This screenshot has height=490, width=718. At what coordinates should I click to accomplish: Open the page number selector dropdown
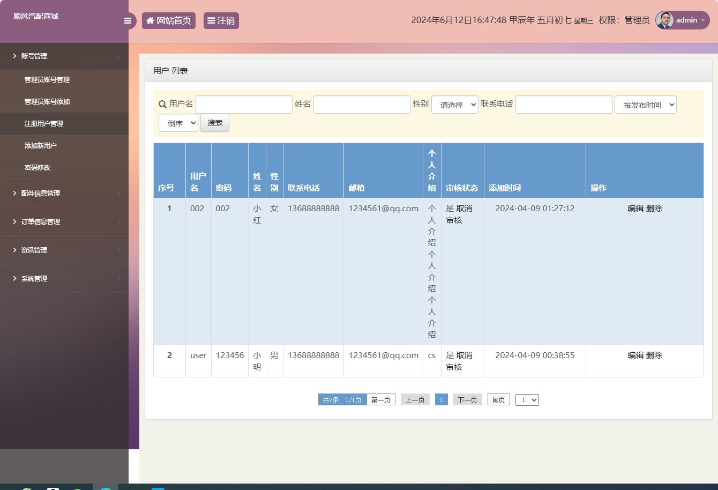click(527, 399)
